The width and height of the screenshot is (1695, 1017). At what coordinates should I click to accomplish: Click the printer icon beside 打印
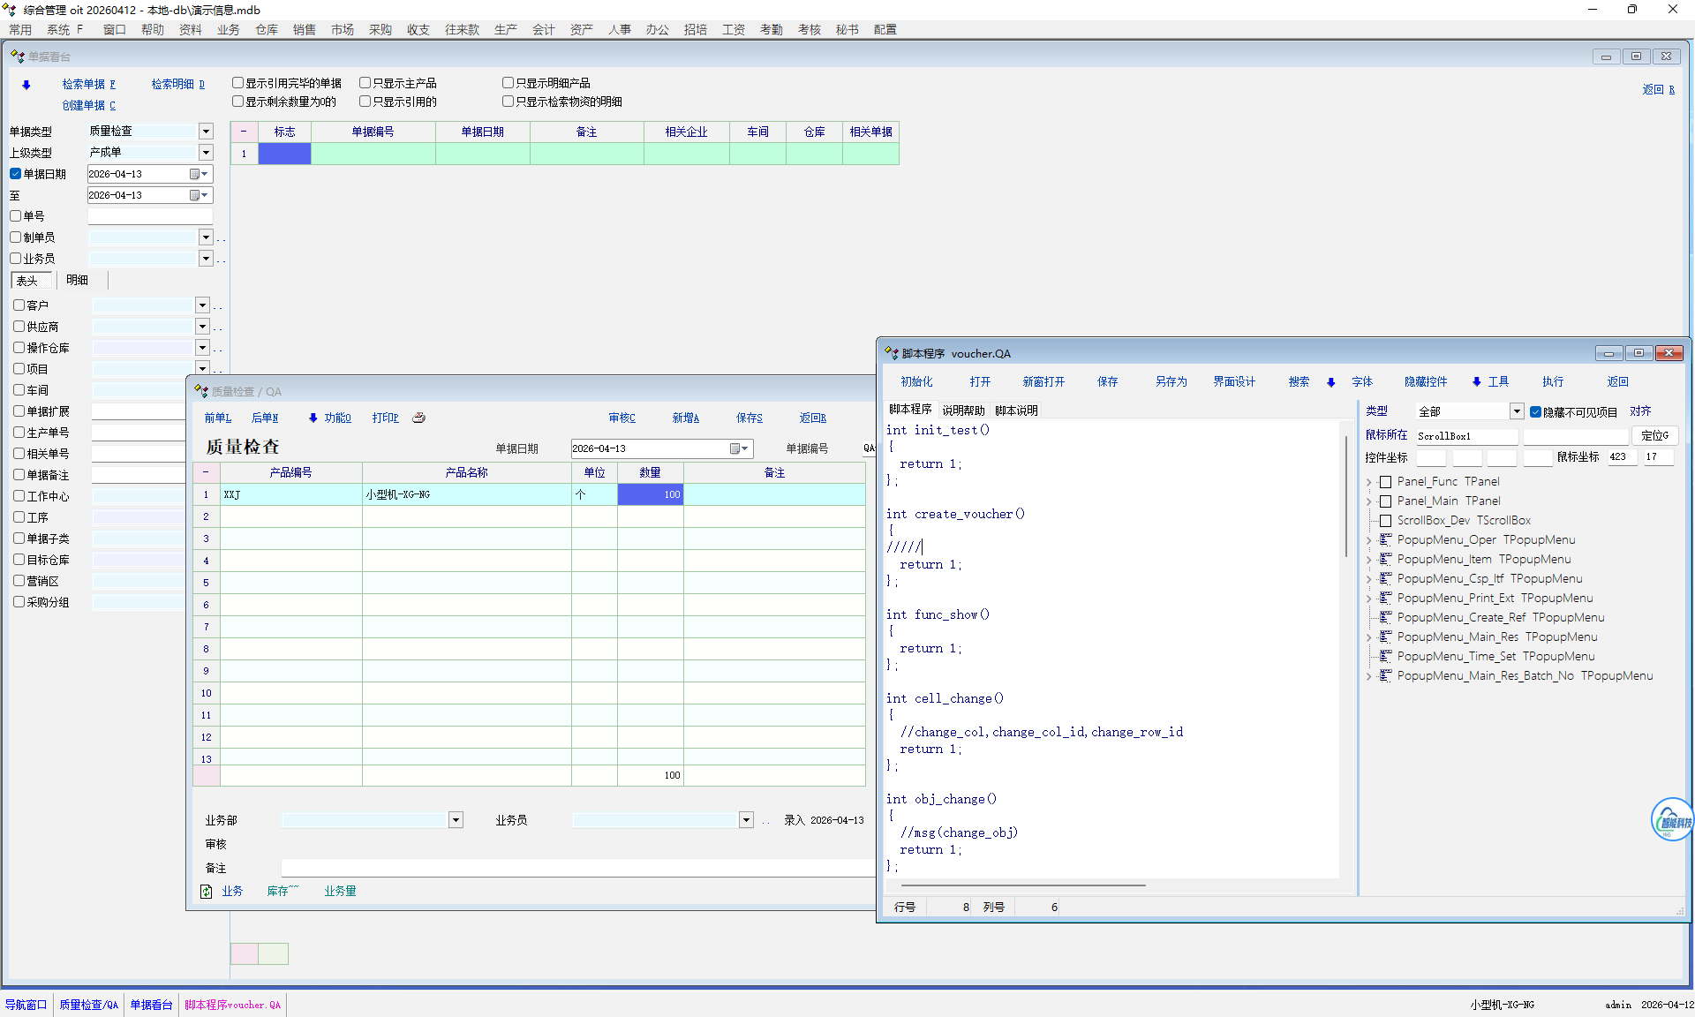[x=419, y=418]
